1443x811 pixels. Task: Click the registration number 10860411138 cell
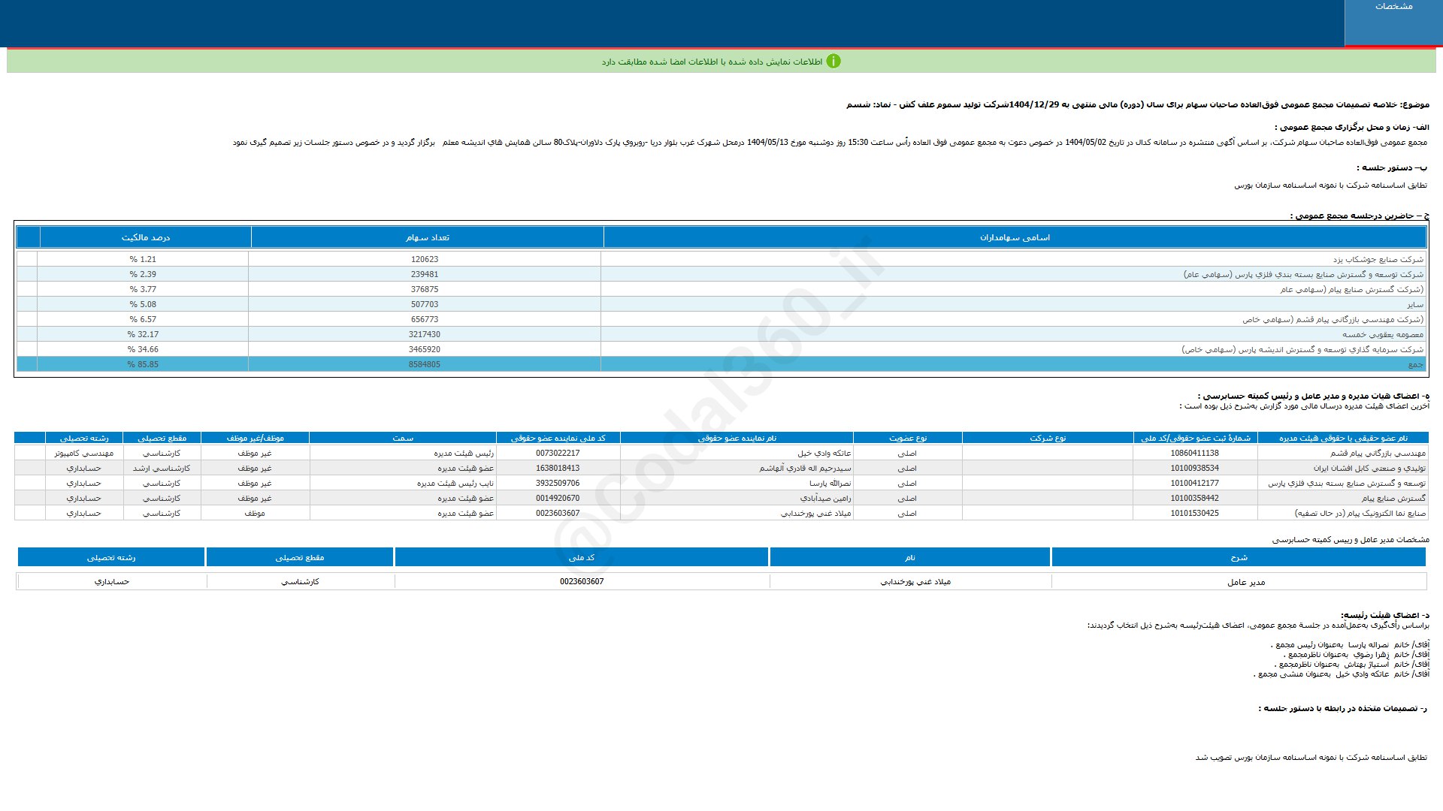tap(1195, 453)
